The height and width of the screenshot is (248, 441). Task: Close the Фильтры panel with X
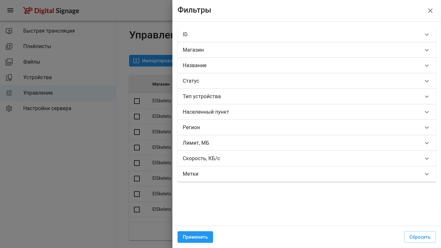point(430,11)
